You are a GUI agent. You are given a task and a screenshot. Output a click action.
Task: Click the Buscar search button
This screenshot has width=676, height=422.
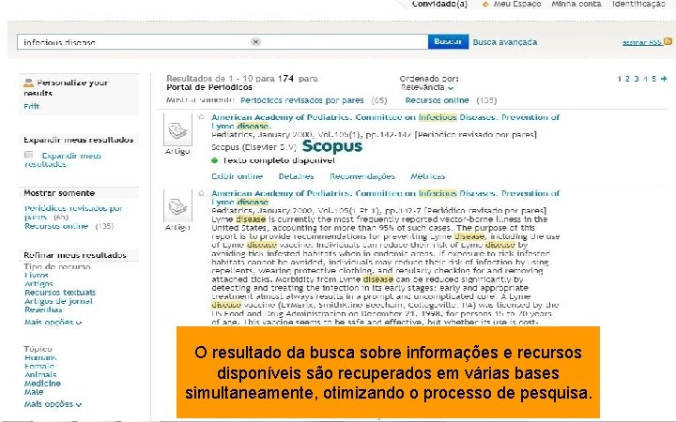[448, 42]
